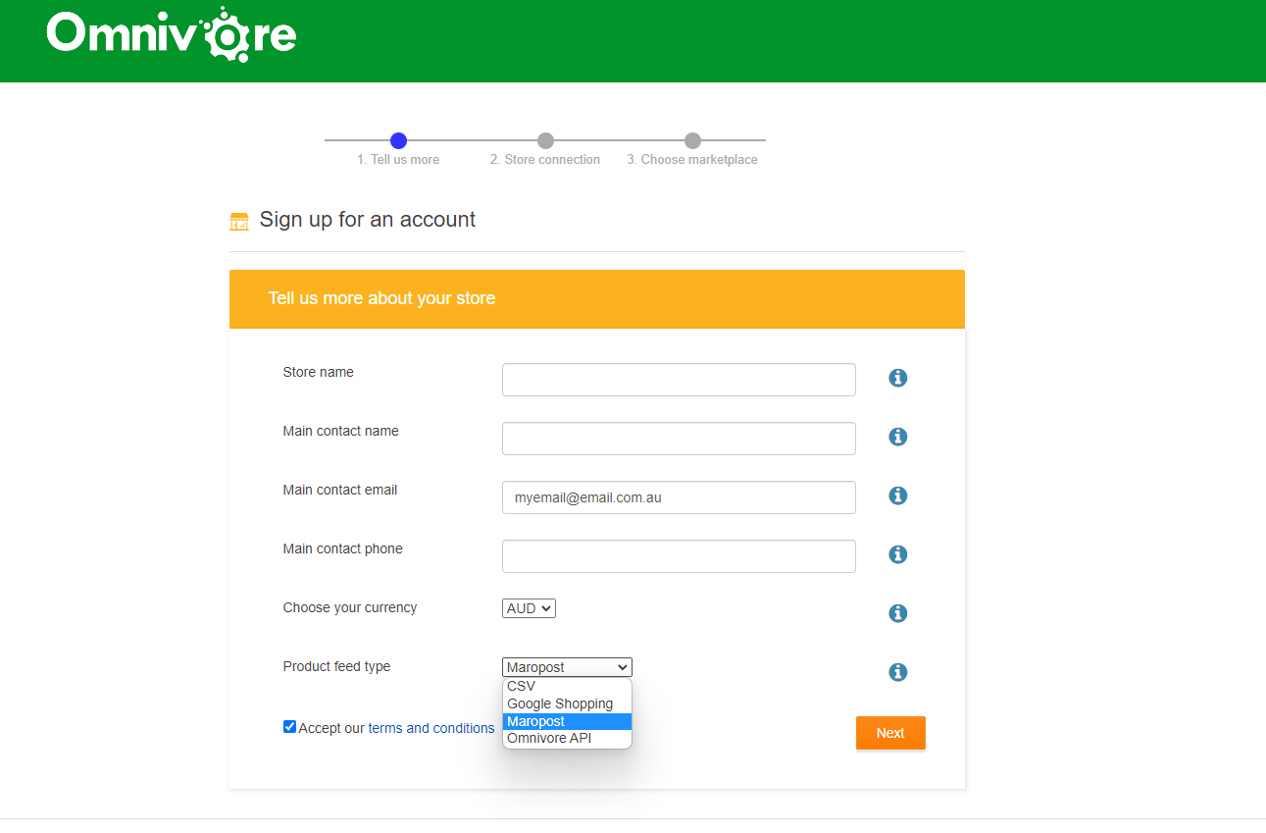The height and width of the screenshot is (833, 1266).
Task: Open info icon for currency selection
Action: tap(897, 613)
